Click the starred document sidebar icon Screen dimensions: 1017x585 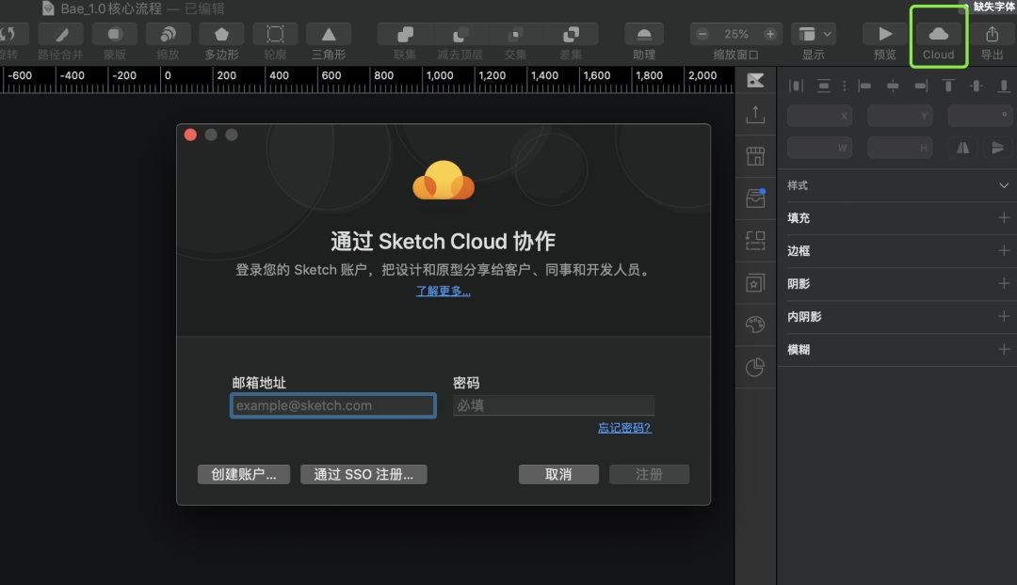tap(755, 282)
